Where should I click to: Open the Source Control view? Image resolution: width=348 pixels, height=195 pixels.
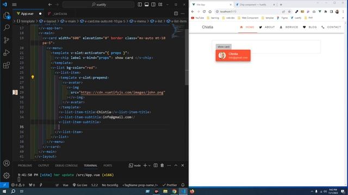tap(7, 40)
